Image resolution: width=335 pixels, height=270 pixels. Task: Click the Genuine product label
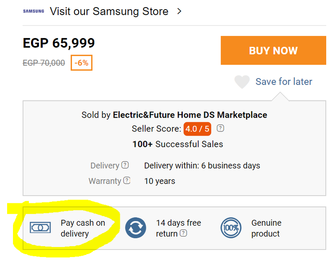tap(266, 228)
